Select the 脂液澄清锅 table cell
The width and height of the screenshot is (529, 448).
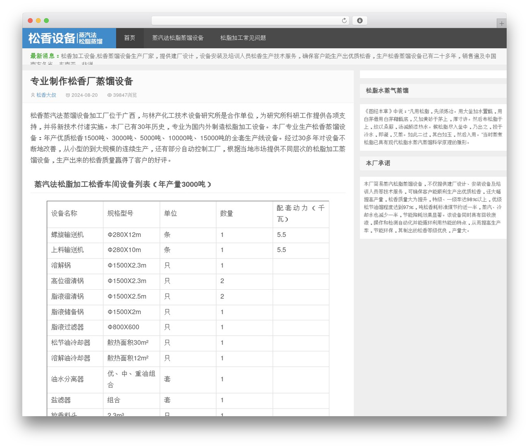tap(75, 297)
